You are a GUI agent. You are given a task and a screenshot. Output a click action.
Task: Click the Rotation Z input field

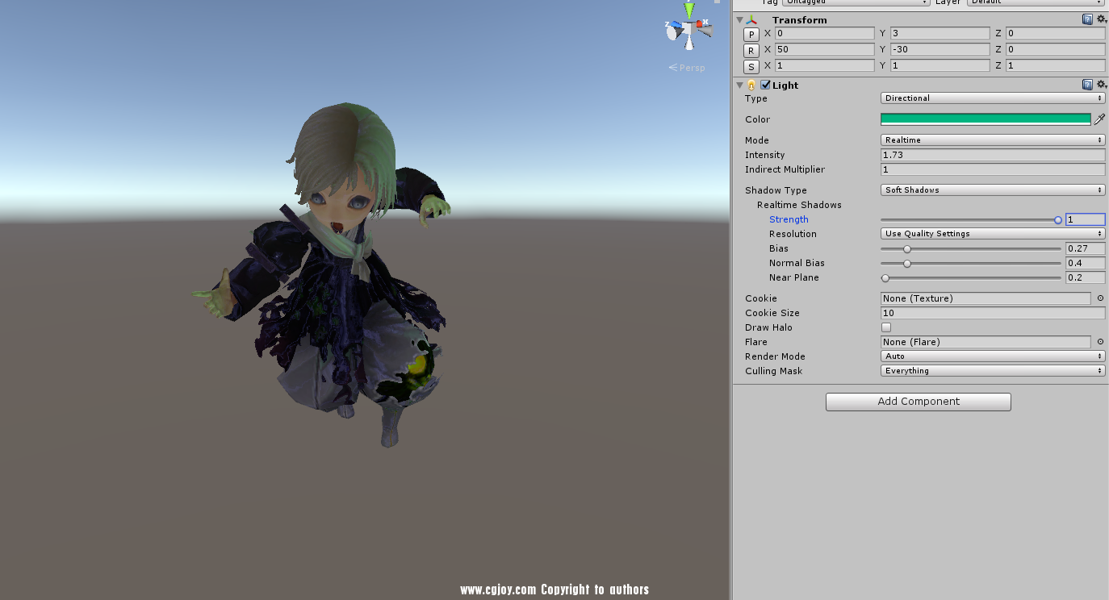[x=1055, y=50]
